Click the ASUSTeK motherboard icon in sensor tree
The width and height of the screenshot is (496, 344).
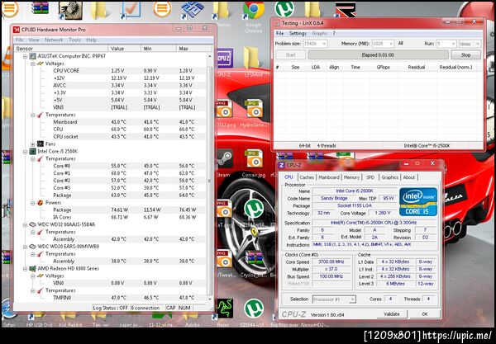click(x=32, y=56)
